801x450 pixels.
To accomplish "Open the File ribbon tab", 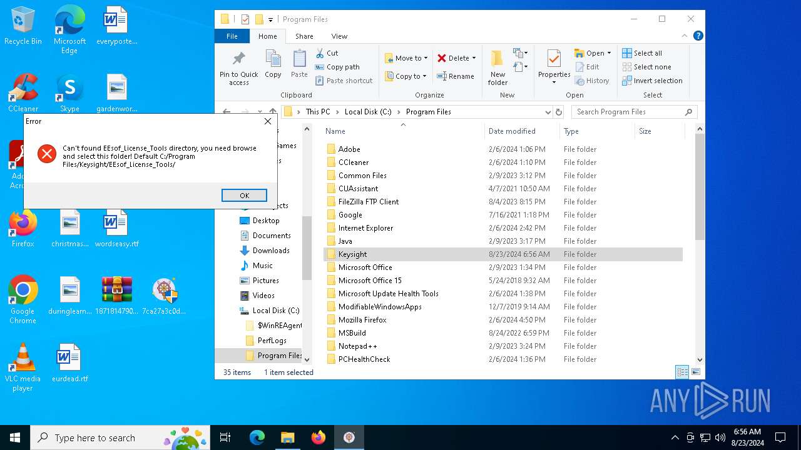I will pos(232,36).
